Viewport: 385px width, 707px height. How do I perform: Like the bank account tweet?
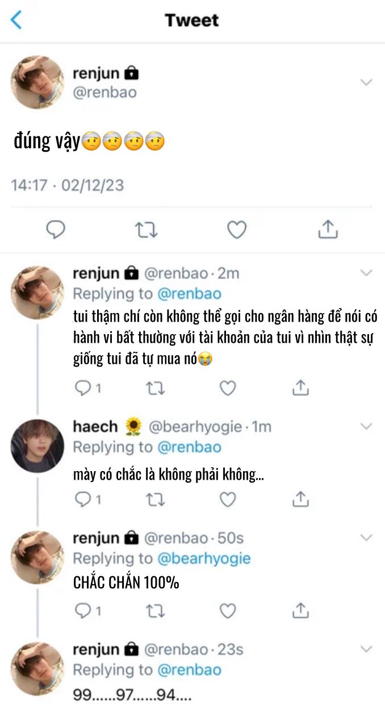(x=228, y=388)
